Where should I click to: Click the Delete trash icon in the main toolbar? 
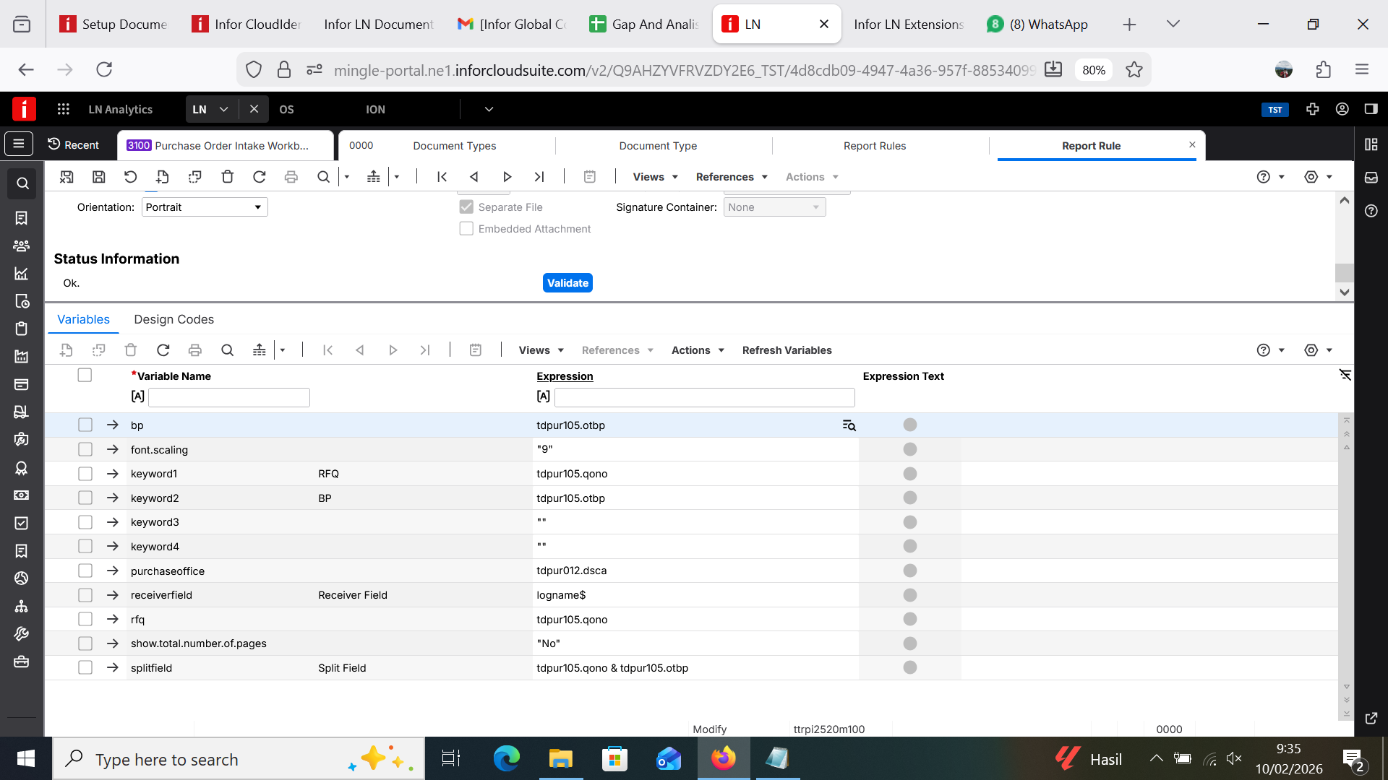tap(227, 177)
